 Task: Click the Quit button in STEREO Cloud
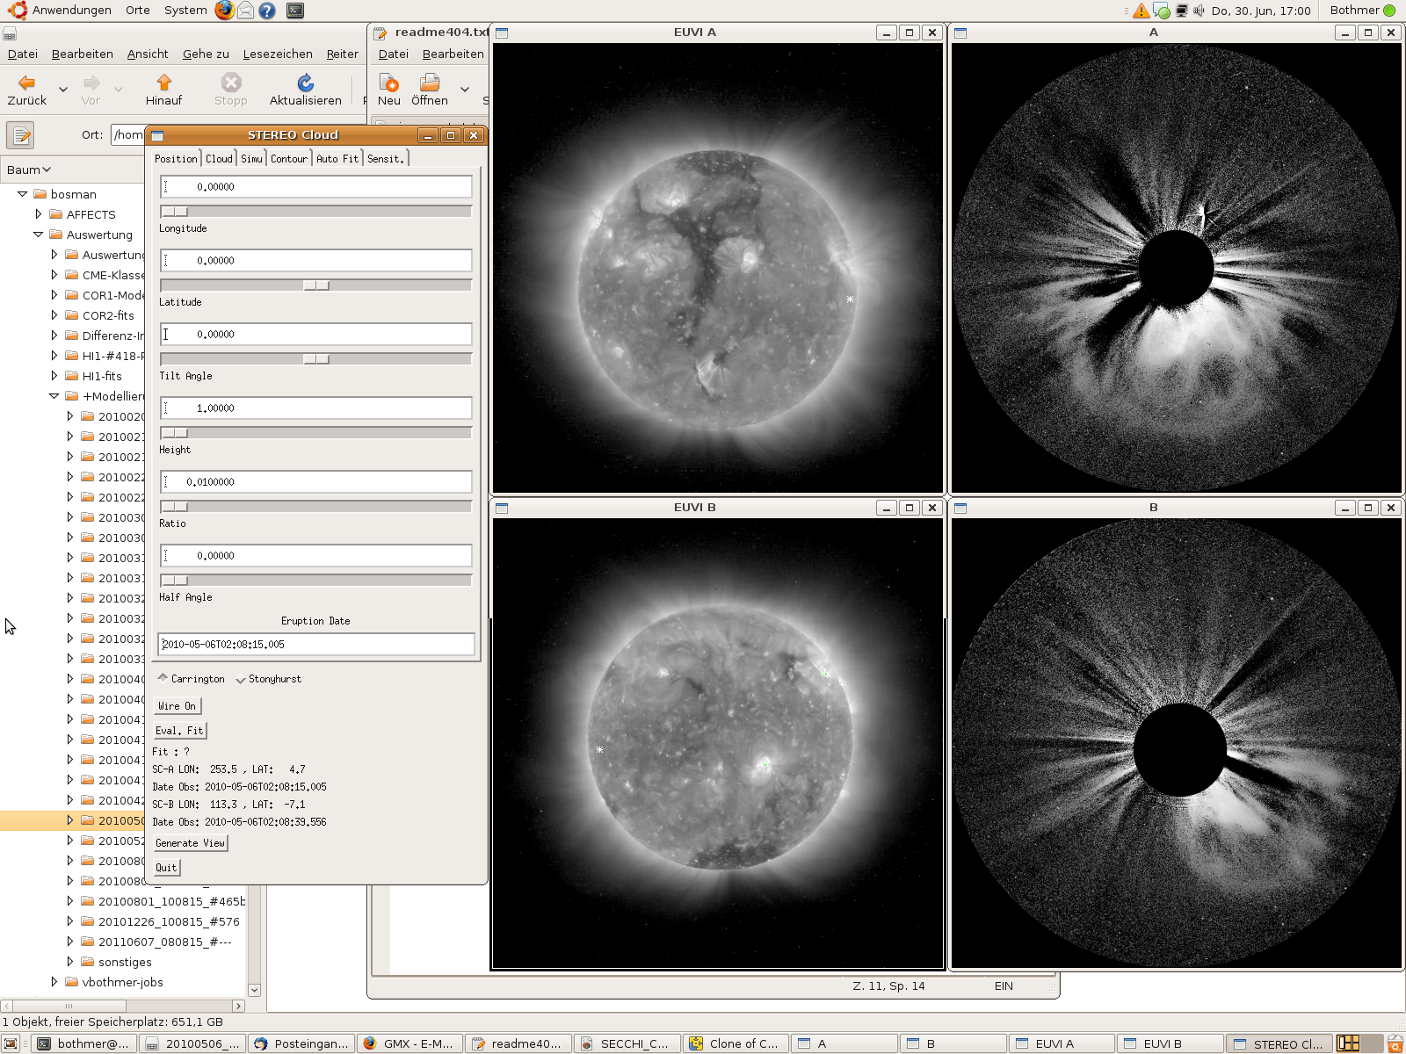(x=166, y=868)
